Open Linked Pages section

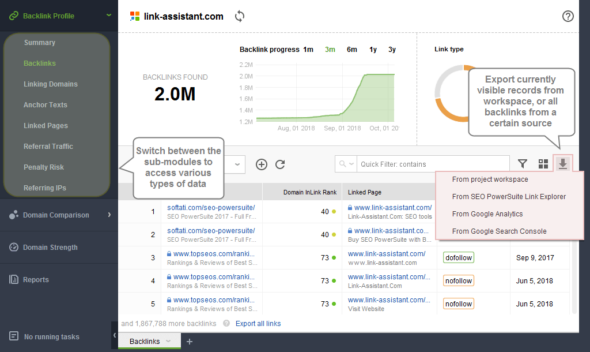pos(46,125)
